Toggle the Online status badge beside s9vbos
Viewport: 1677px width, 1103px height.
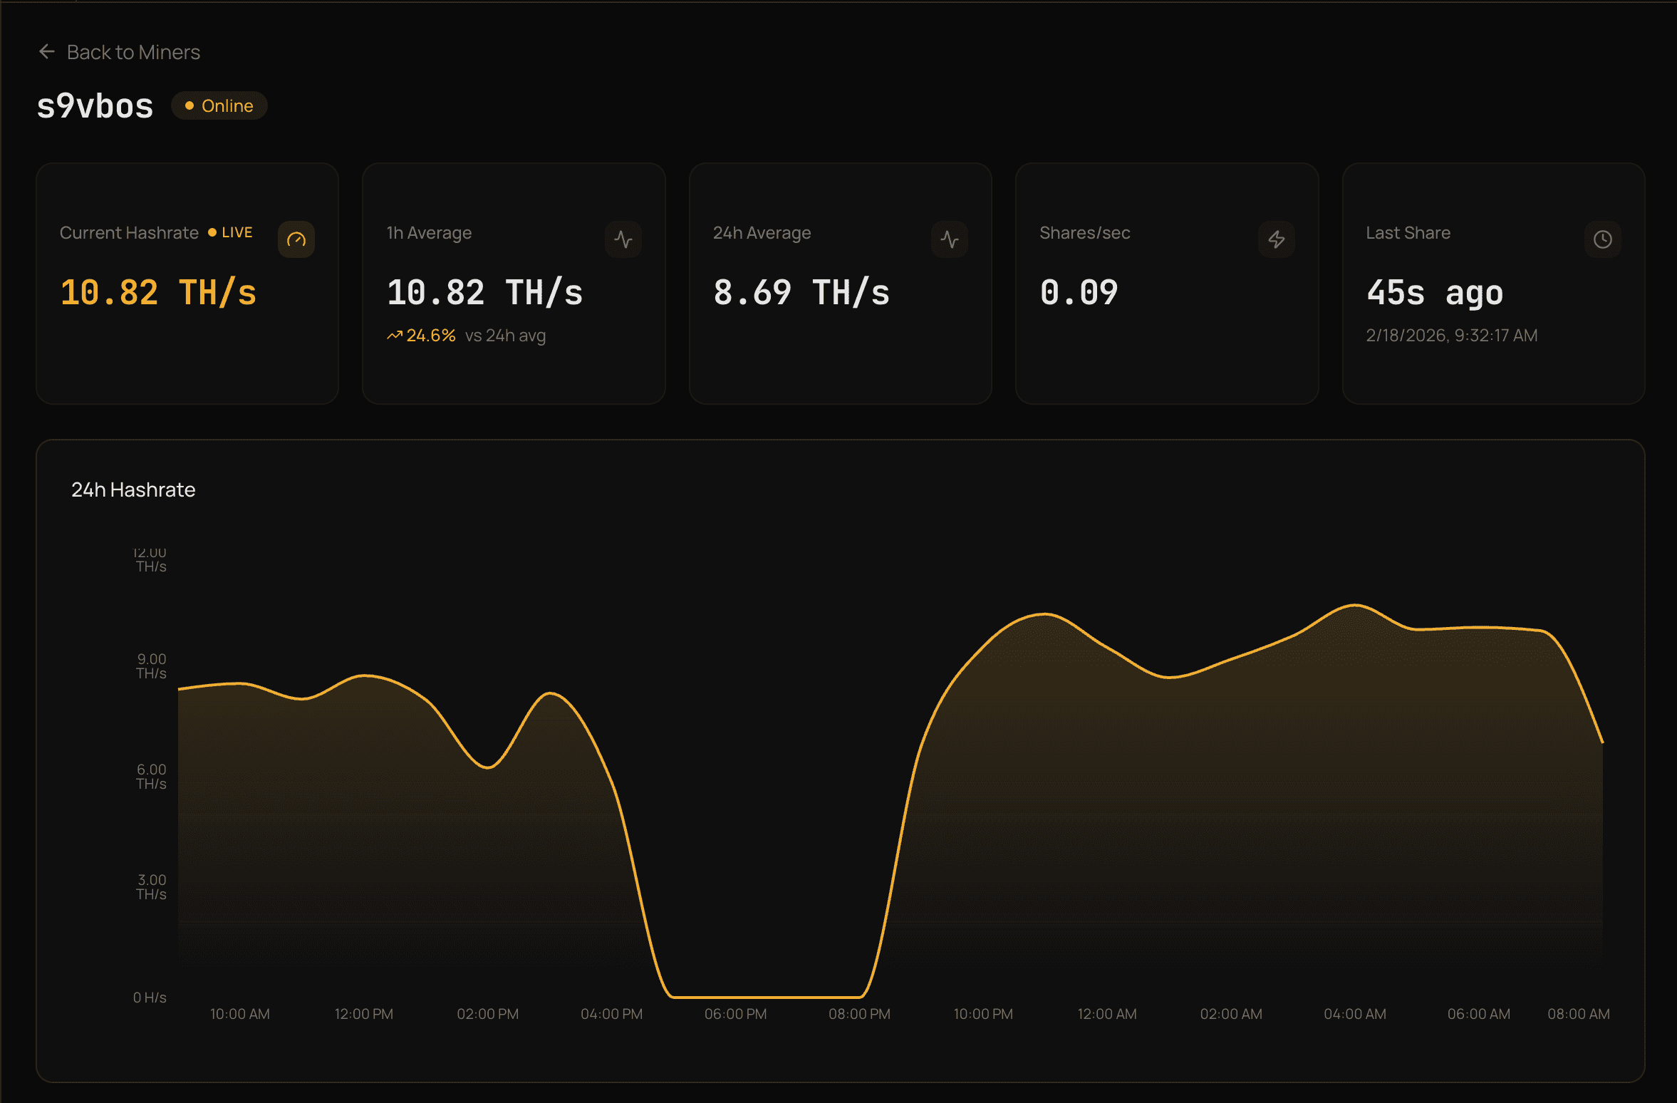pos(219,105)
